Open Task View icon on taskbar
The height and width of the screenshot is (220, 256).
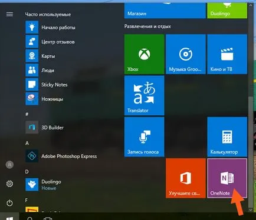48,218
